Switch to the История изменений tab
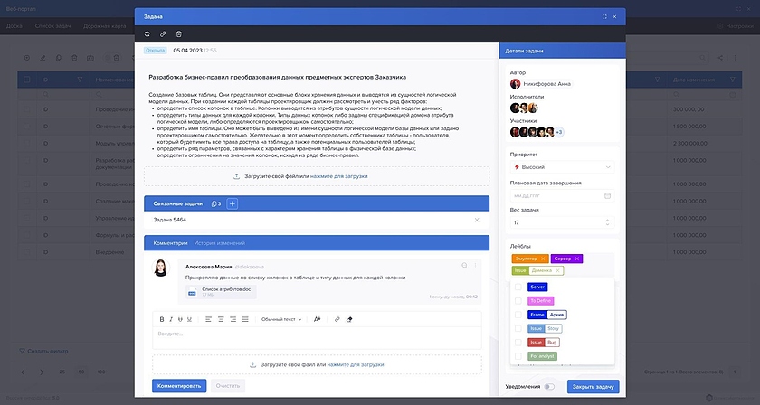760x405 pixels. [219, 243]
